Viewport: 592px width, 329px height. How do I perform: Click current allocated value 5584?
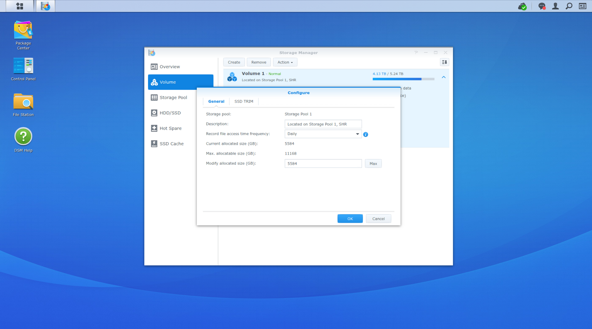click(289, 144)
